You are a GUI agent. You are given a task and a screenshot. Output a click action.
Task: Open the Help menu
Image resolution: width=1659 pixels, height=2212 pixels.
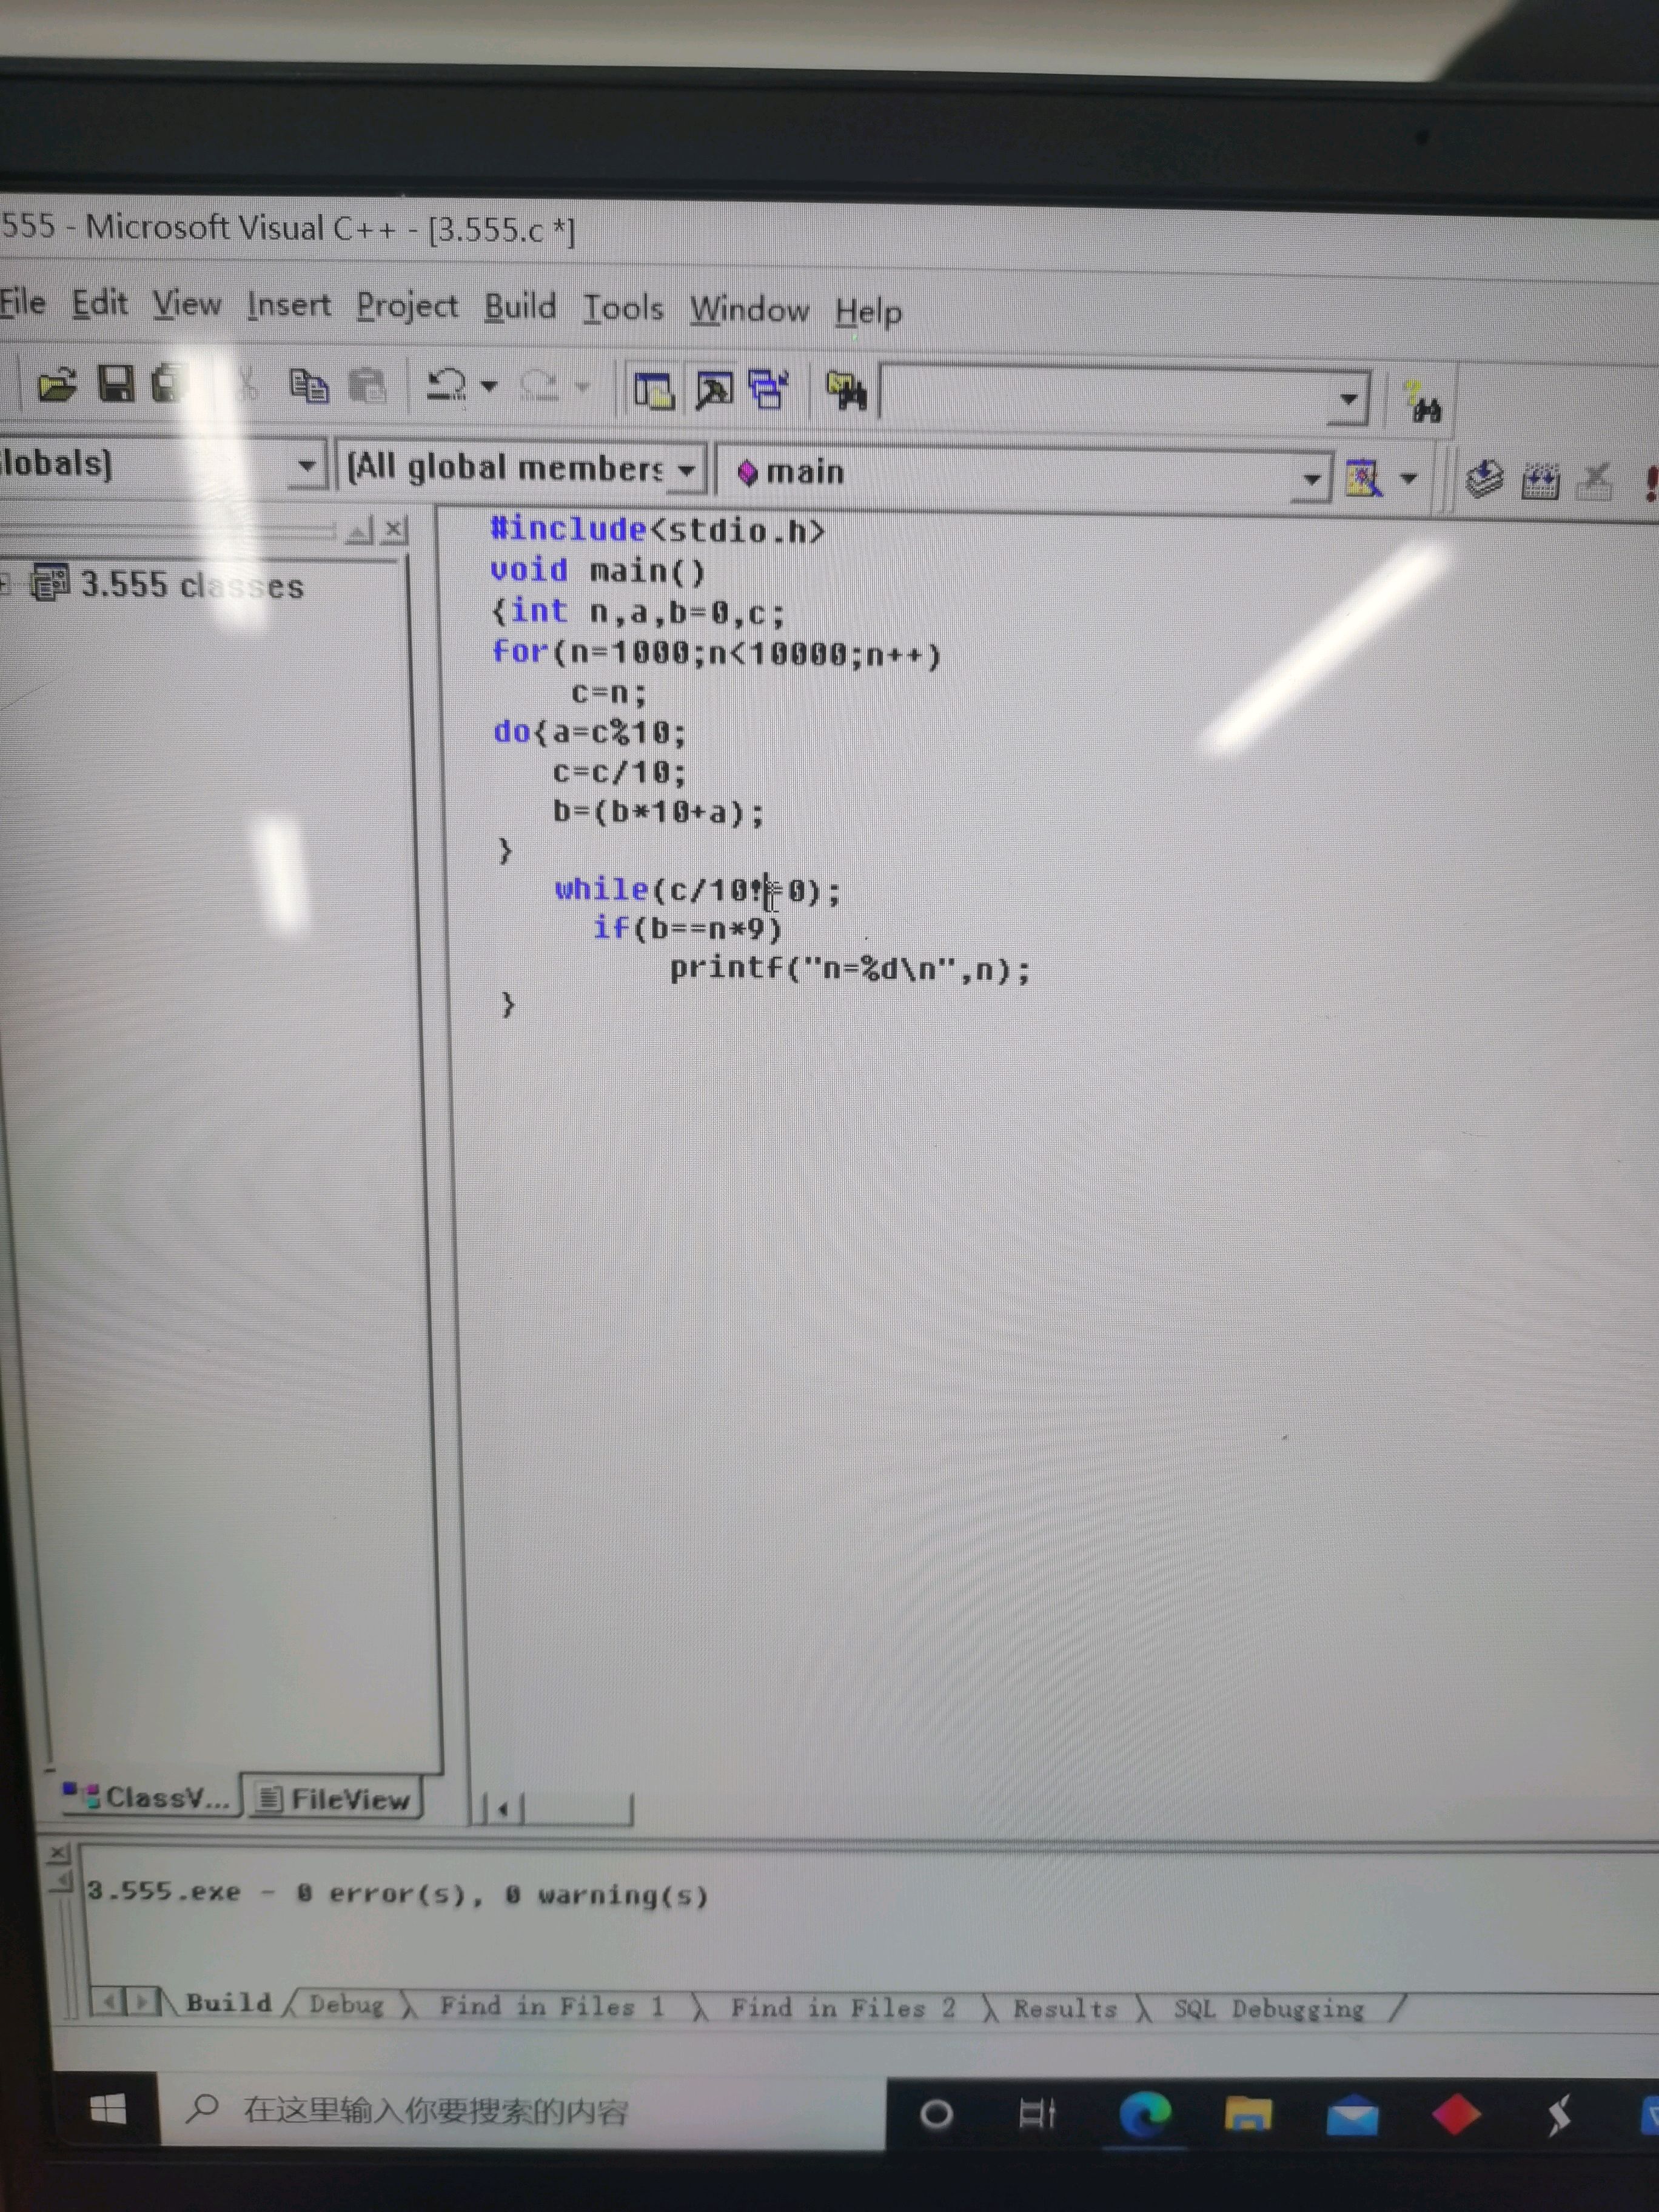(x=868, y=313)
